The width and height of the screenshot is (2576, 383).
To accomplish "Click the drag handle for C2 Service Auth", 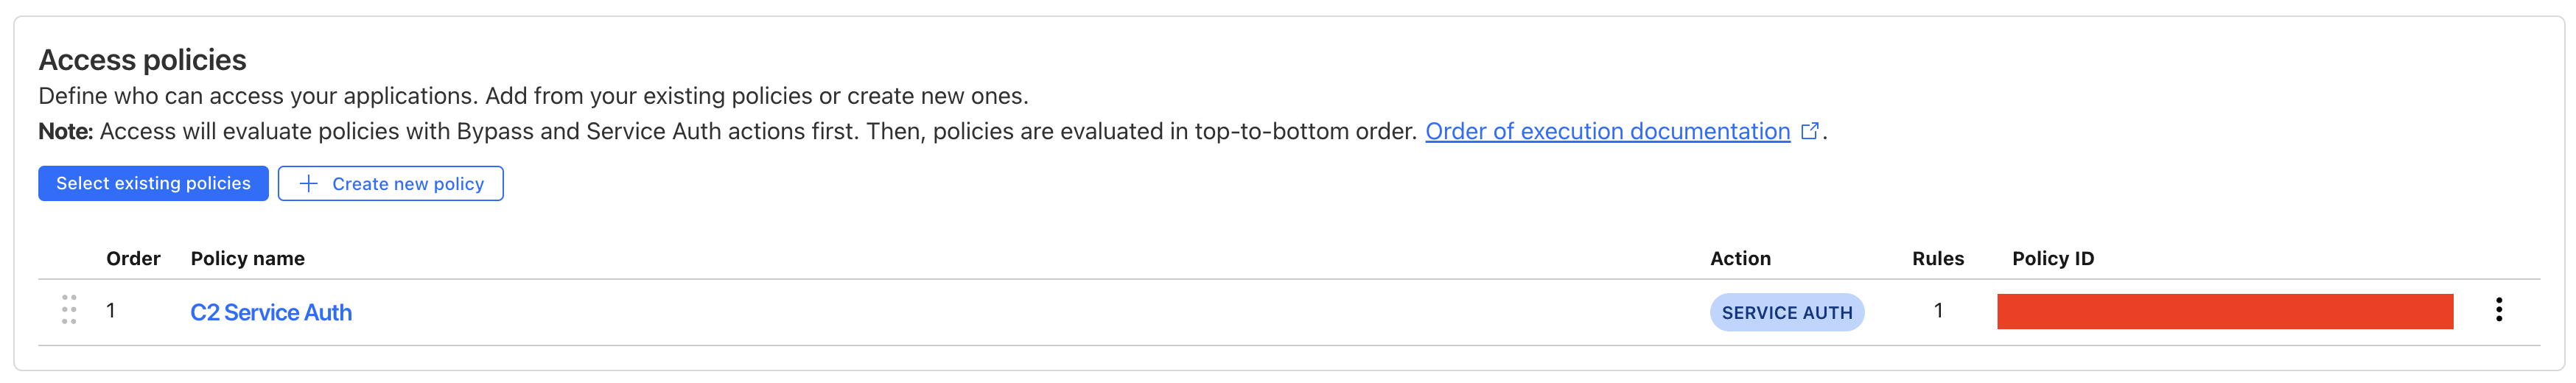I will (x=69, y=310).
